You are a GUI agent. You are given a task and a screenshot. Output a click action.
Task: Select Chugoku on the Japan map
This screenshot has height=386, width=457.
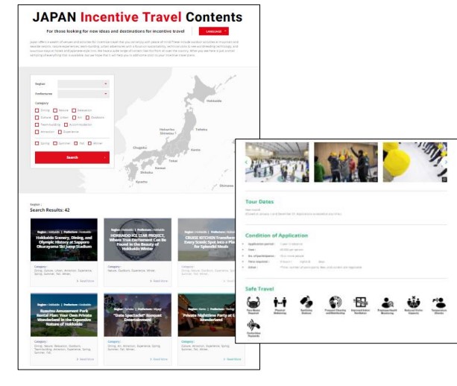click(140, 148)
